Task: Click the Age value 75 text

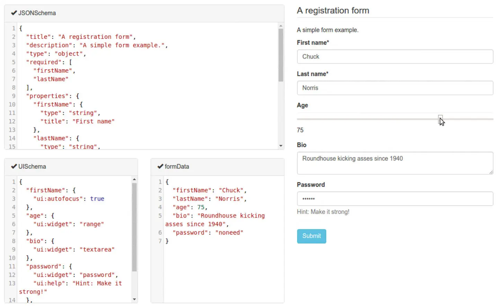Action: (300, 130)
